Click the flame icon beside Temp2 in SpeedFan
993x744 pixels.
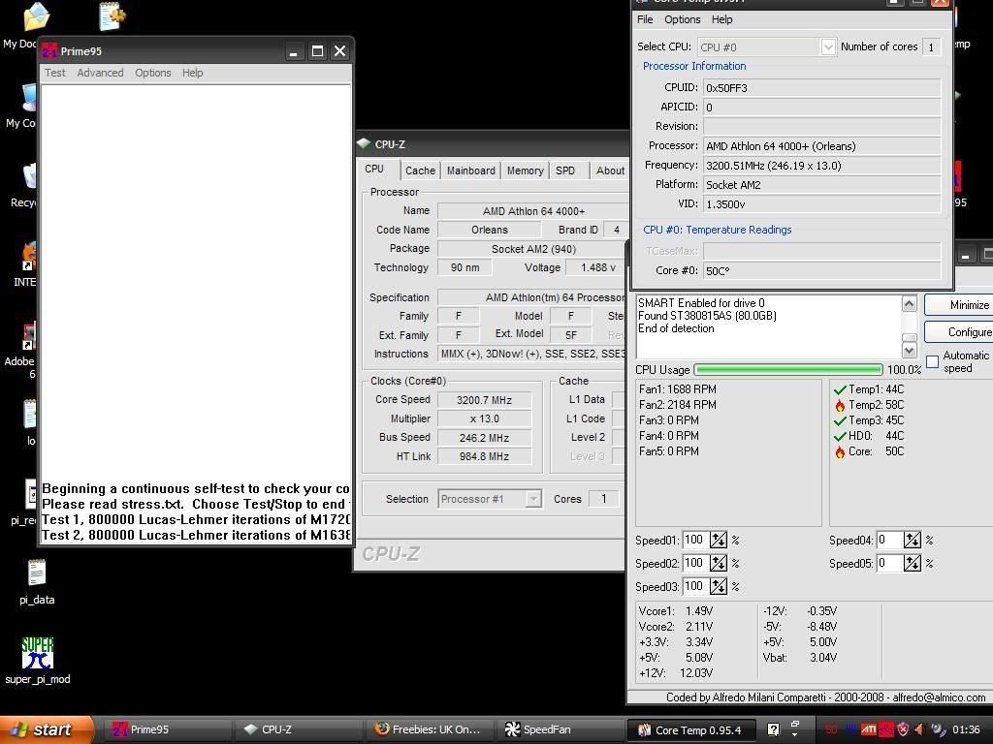(x=840, y=405)
